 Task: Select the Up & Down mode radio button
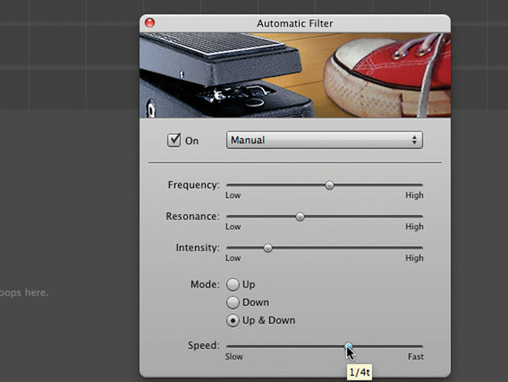[x=232, y=321]
